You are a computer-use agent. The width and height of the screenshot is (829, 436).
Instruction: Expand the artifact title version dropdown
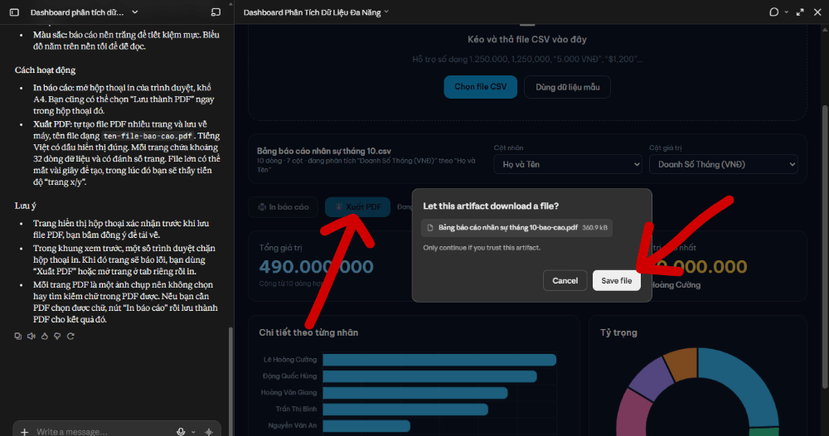(386, 12)
